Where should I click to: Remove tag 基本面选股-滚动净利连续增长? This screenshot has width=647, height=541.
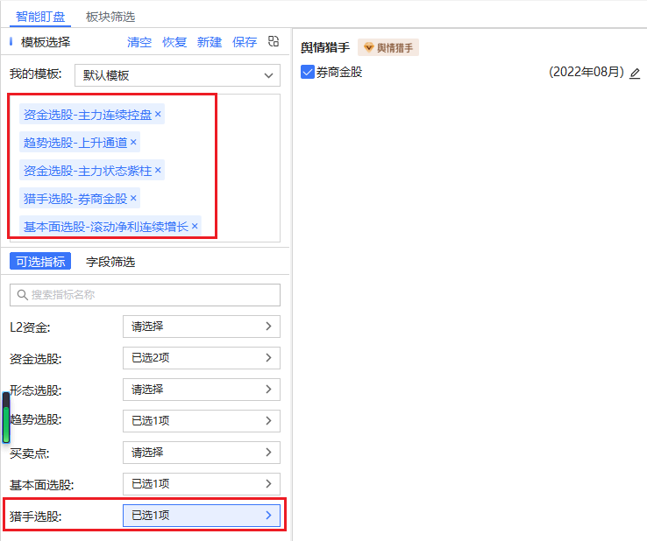click(195, 226)
